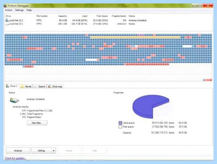Click the '35.0 GB (35%)' free space value
The width and height of the screenshot is (217, 164).
(x=100, y=20)
